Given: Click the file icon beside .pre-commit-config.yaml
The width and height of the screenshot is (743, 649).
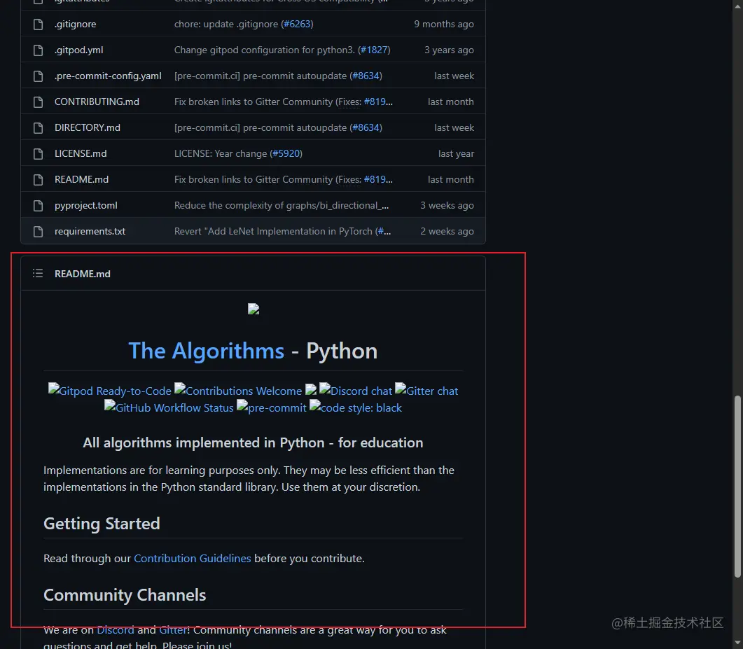Looking at the screenshot, I should tap(38, 76).
